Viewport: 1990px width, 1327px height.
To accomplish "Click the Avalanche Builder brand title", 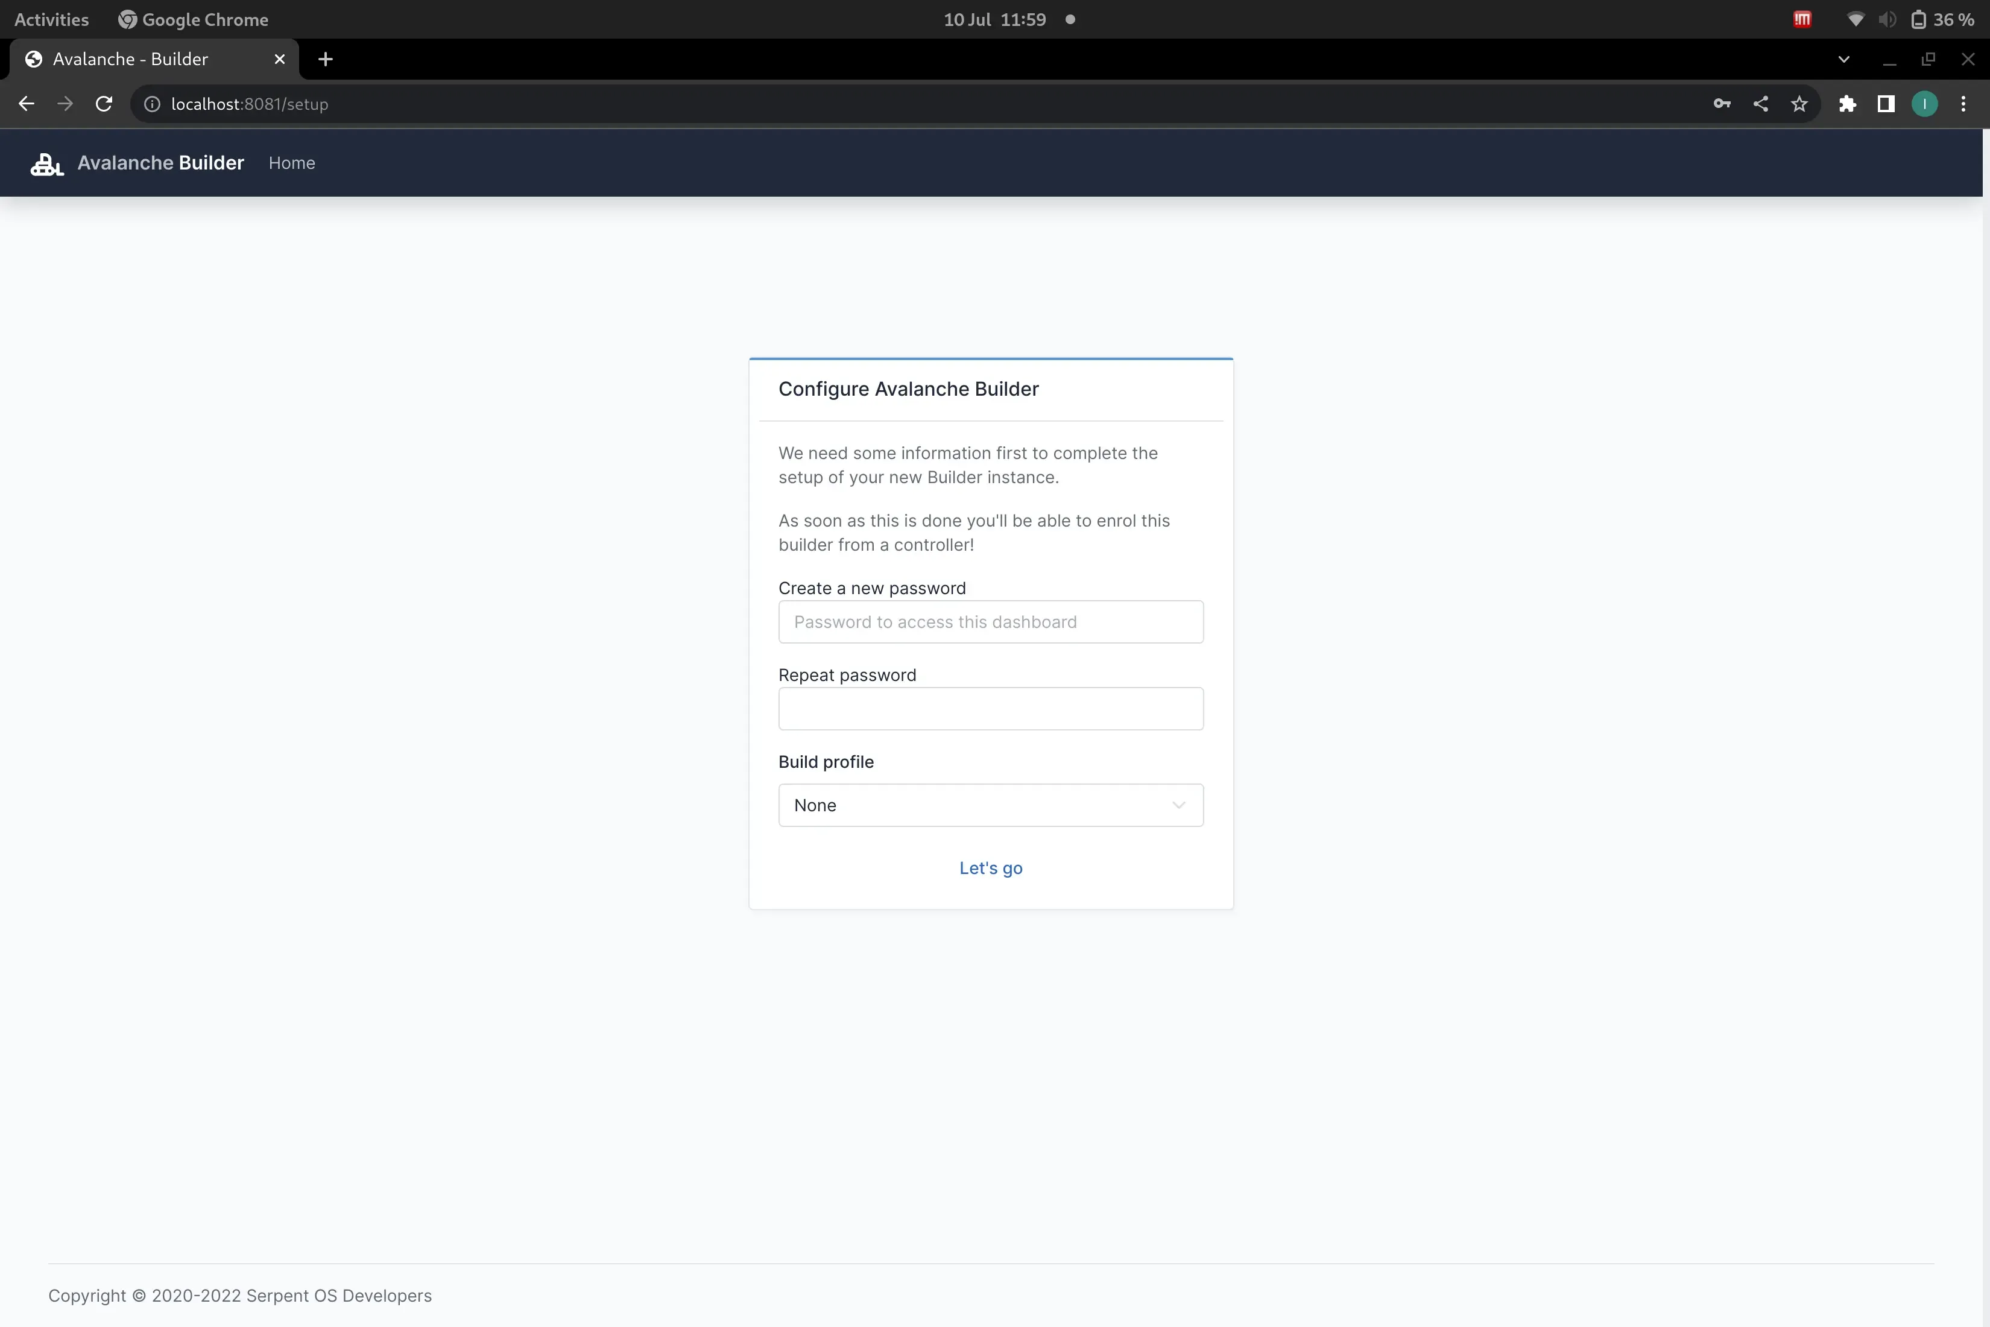I will (x=161, y=163).
